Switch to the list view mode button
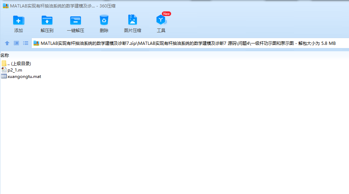 pyautogui.click(x=26, y=43)
